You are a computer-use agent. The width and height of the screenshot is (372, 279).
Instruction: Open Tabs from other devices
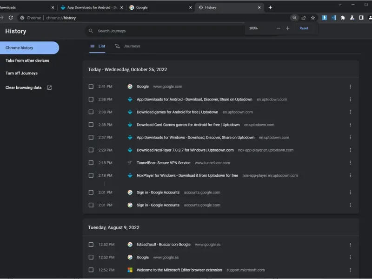click(x=27, y=60)
